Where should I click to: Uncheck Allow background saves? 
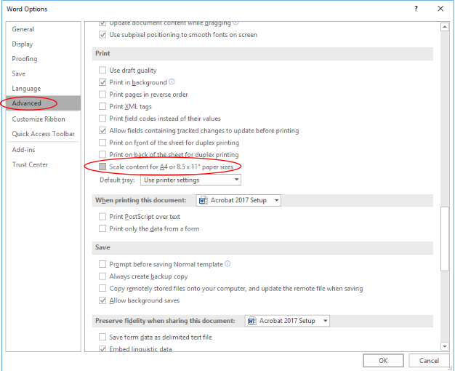(102, 300)
